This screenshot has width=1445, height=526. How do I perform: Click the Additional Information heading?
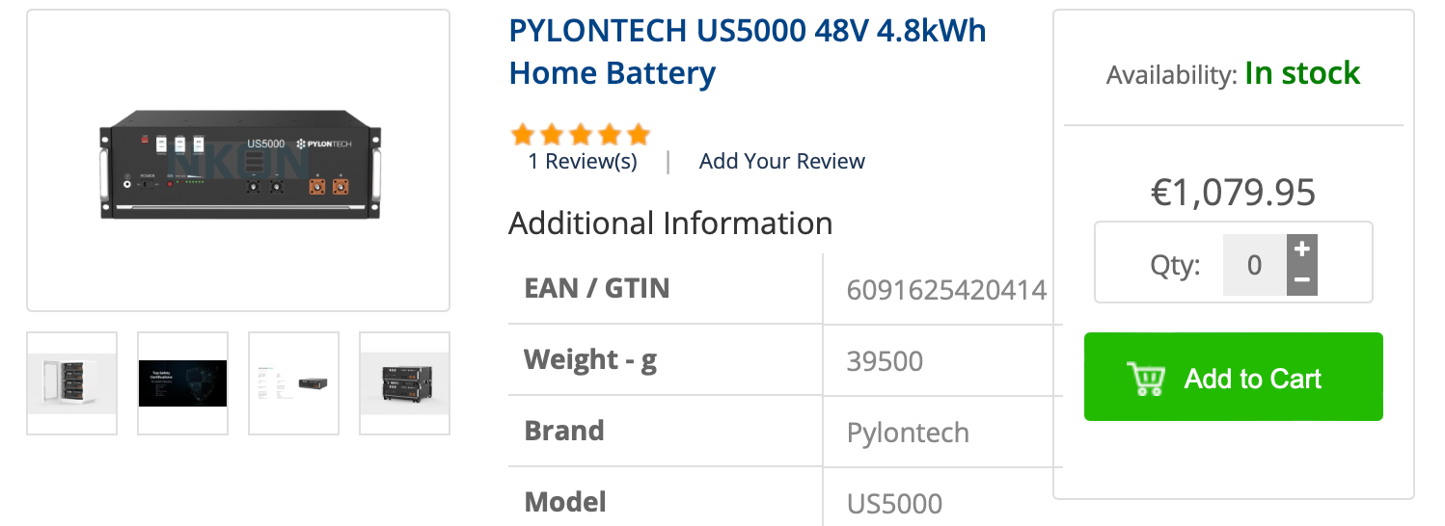pos(670,224)
